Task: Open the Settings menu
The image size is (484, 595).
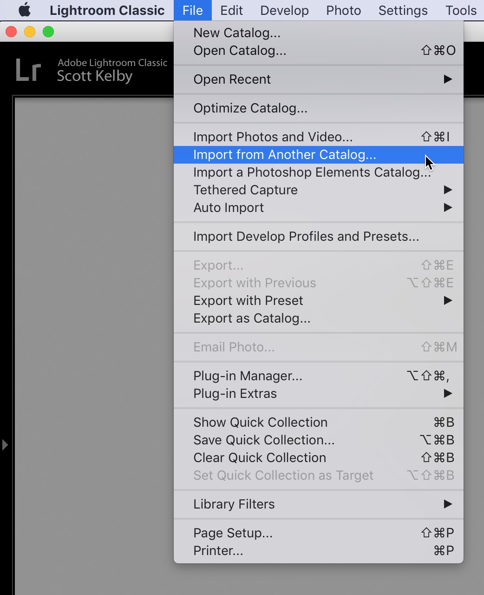Action: click(403, 10)
